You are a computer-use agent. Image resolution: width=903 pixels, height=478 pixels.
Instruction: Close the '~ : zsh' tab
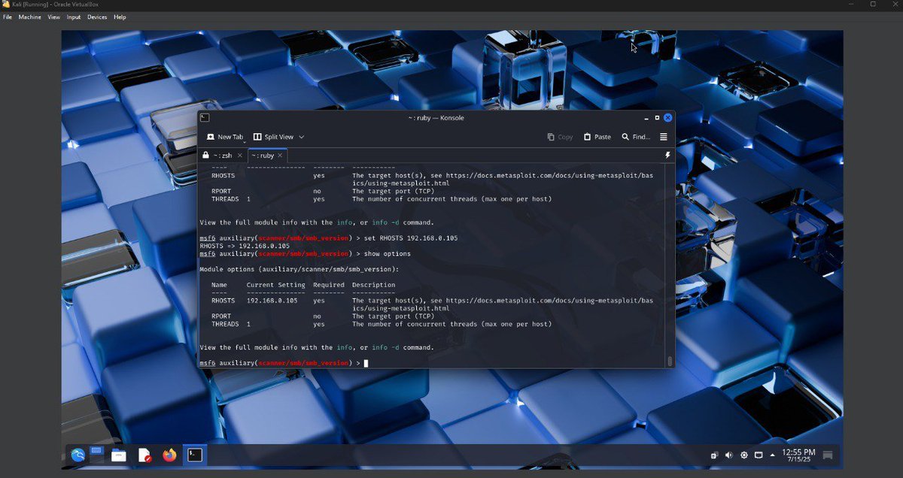coord(240,156)
